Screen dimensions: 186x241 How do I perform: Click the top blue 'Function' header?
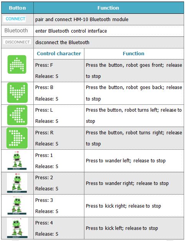[x=109, y=8]
